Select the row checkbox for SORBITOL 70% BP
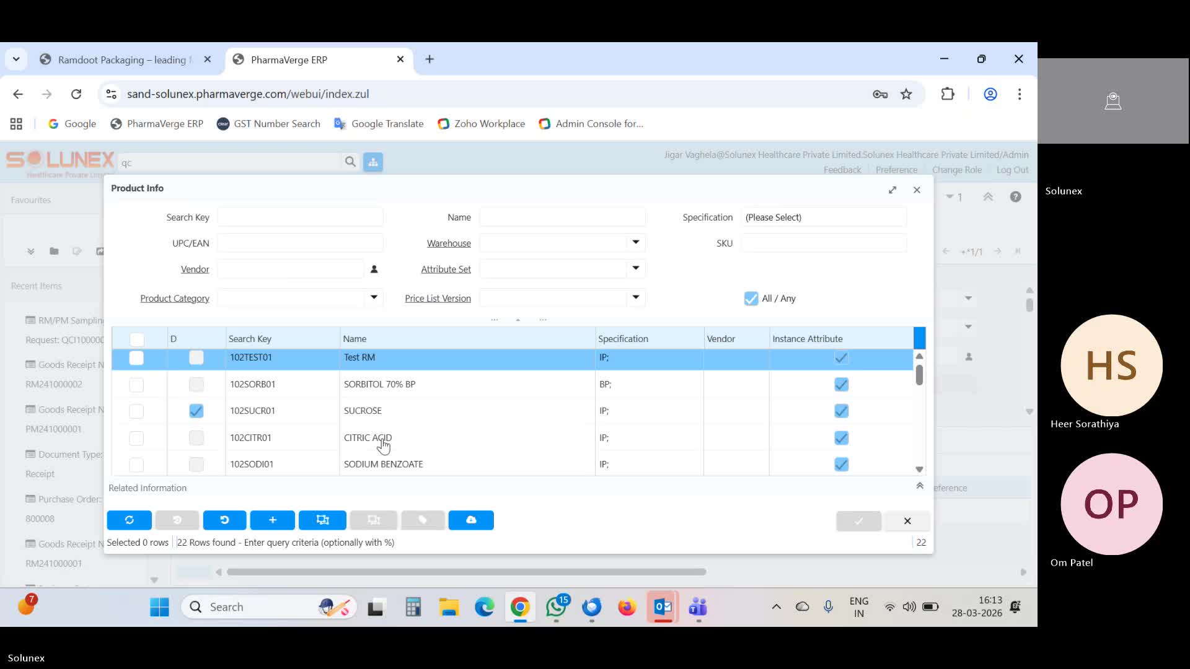This screenshot has height=669, width=1190. click(136, 385)
